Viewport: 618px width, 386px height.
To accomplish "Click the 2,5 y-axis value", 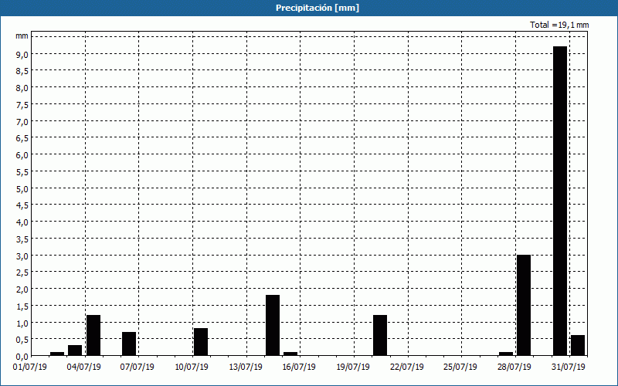I will 22,273.
